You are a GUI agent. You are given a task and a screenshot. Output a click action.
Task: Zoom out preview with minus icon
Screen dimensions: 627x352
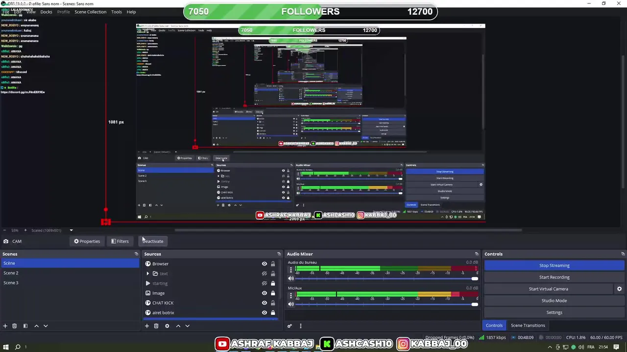4,230
